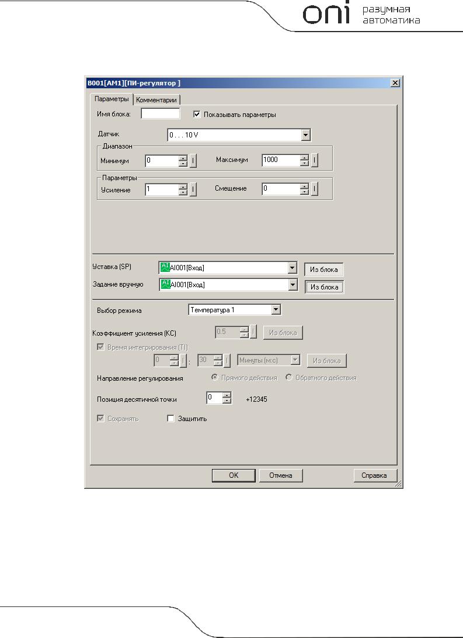The width and height of the screenshot is (463, 638).
Task: Click the Коэффициент усиления (КС) value field
Action: click(x=227, y=332)
